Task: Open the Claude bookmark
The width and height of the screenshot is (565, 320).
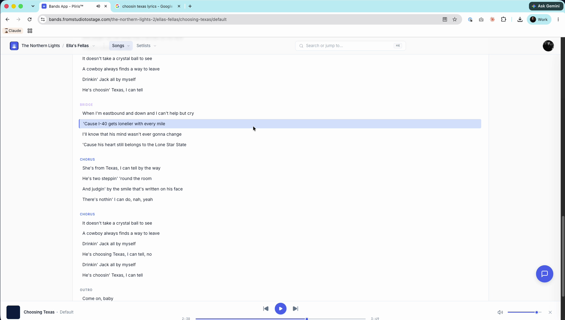Action: tap(13, 31)
